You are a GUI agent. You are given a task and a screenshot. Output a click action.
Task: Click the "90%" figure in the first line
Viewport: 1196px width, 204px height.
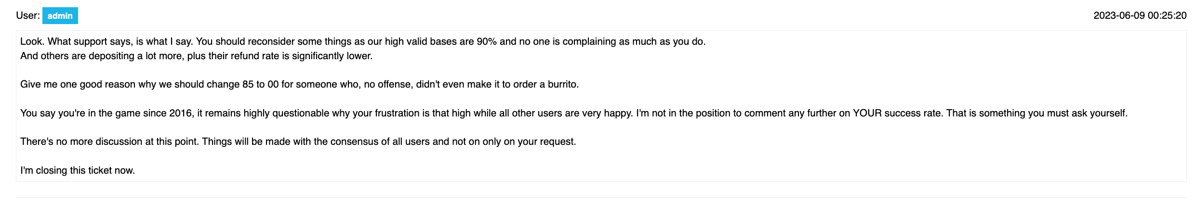pyautogui.click(x=486, y=41)
